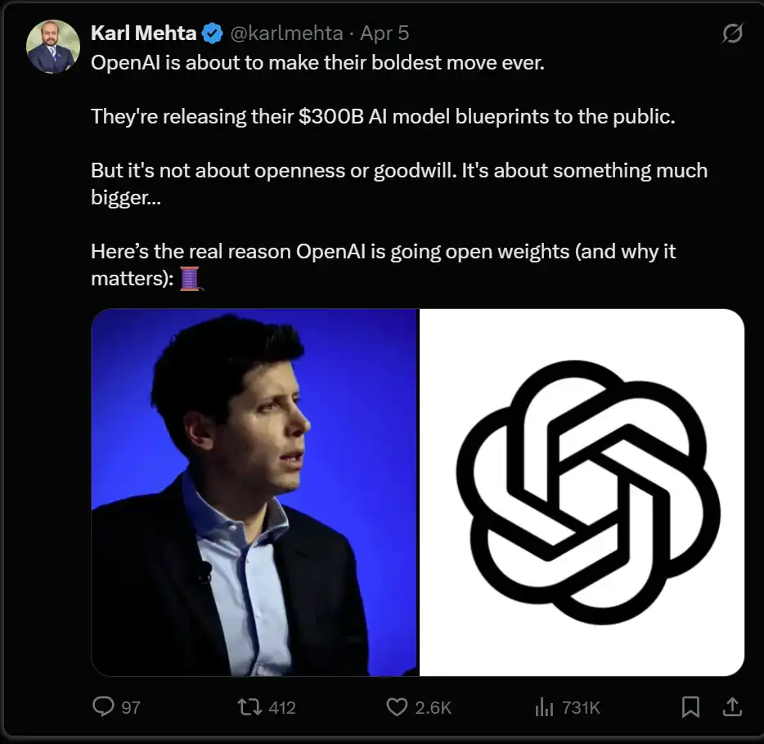Image resolution: width=764 pixels, height=744 pixels.
Task: Open Karl Mehta's profile avatar
Action: (53, 46)
